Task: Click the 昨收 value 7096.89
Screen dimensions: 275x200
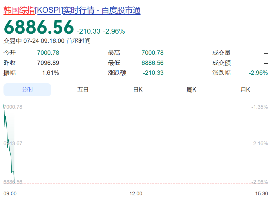Action: click(48, 63)
